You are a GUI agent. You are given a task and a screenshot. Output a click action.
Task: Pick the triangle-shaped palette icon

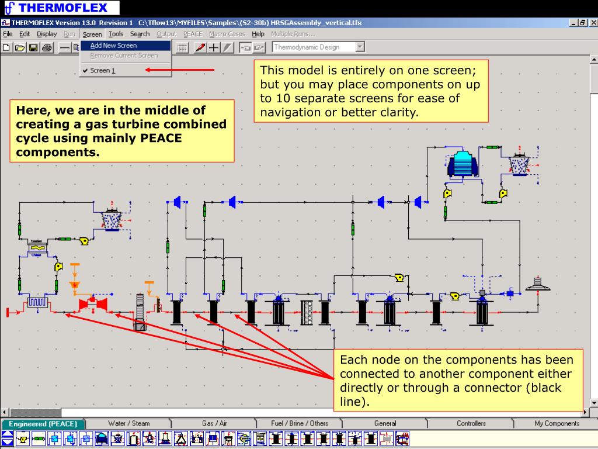tap(181, 438)
